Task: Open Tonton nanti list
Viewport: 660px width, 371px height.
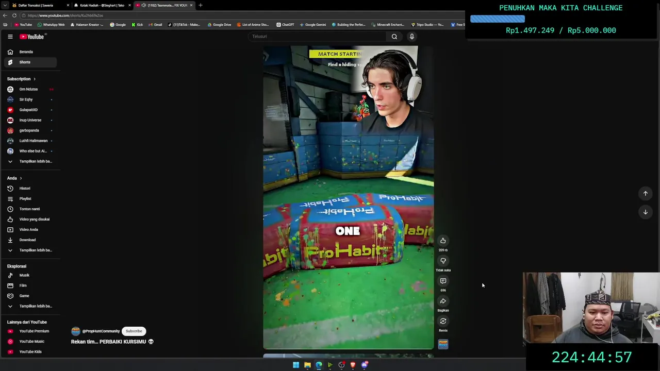Action: click(30, 209)
